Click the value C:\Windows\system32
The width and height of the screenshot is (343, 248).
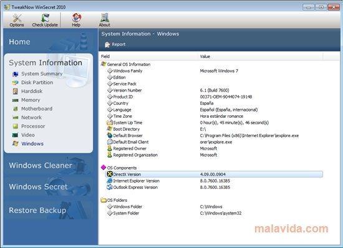221,213
